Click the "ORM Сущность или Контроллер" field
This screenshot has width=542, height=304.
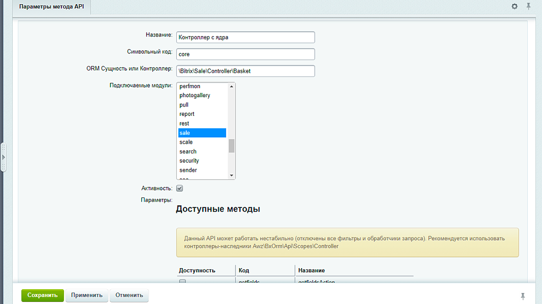(245, 71)
